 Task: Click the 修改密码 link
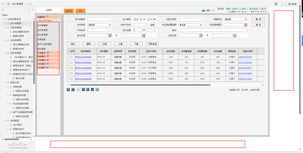click(x=253, y=9)
